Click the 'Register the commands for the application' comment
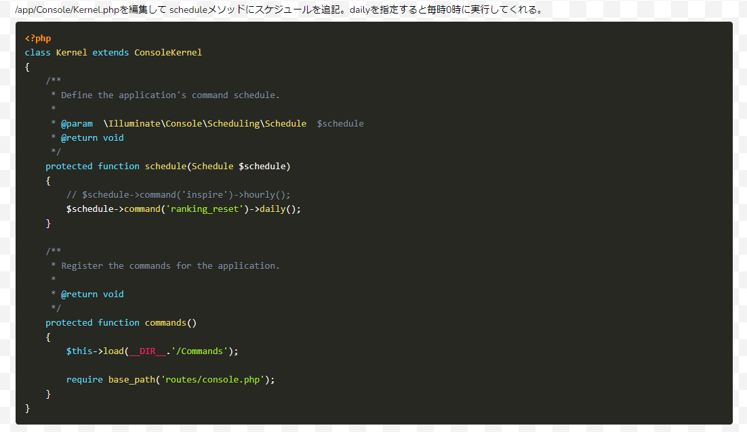Image resolution: width=747 pixels, height=432 pixels. [x=170, y=265]
